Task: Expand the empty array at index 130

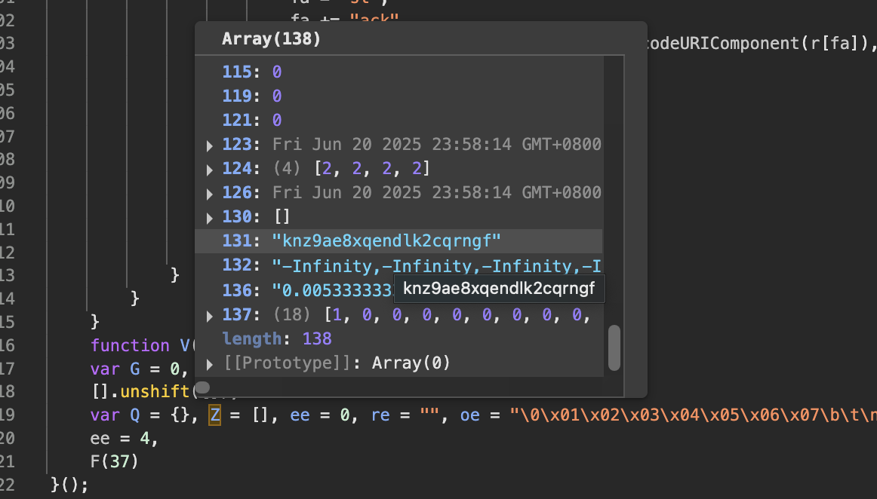Action: pyautogui.click(x=209, y=217)
